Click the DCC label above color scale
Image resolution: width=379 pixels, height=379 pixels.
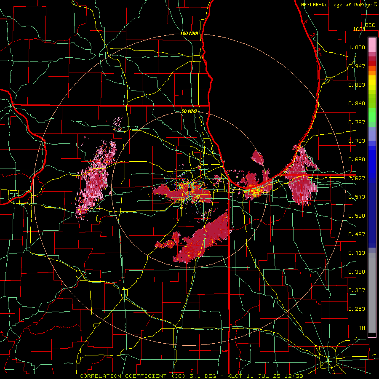click(x=370, y=25)
